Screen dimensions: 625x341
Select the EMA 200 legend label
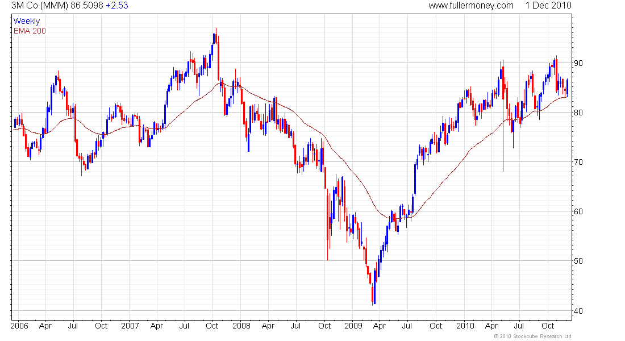pos(30,31)
